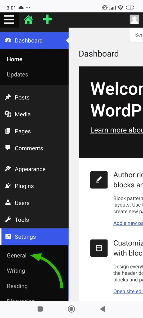143x318 pixels.
Task: Click the Plugins plug icon
Action: (8, 186)
